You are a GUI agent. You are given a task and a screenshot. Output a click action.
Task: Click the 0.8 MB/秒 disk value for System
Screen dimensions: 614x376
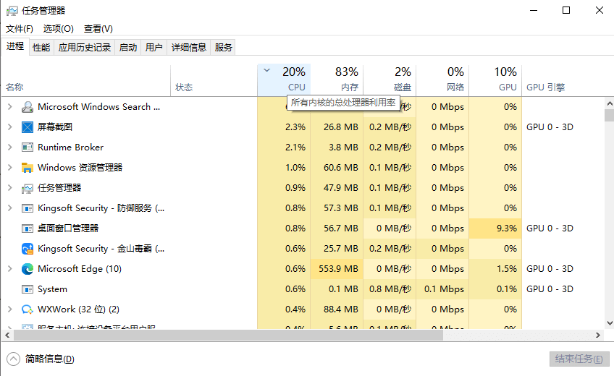point(390,289)
